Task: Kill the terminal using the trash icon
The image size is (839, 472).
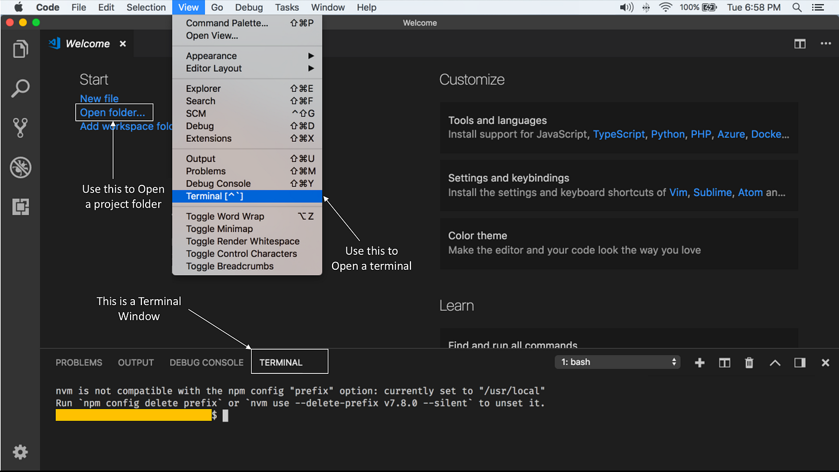Action: [x=749, y=362]
